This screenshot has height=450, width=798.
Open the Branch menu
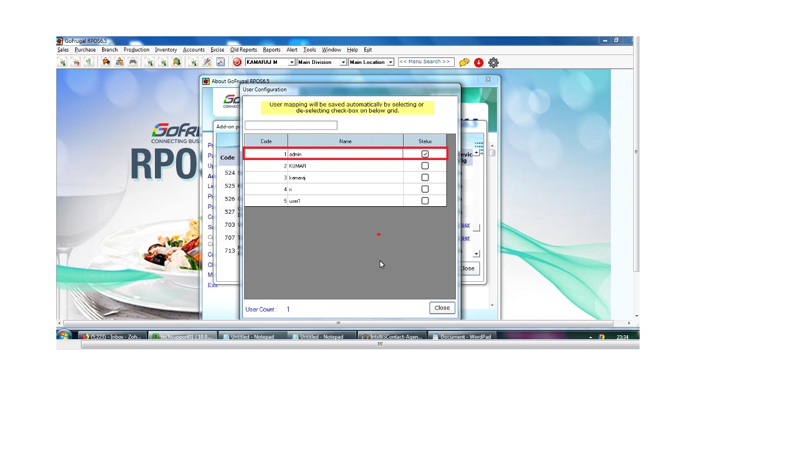[x=110, y=50]
